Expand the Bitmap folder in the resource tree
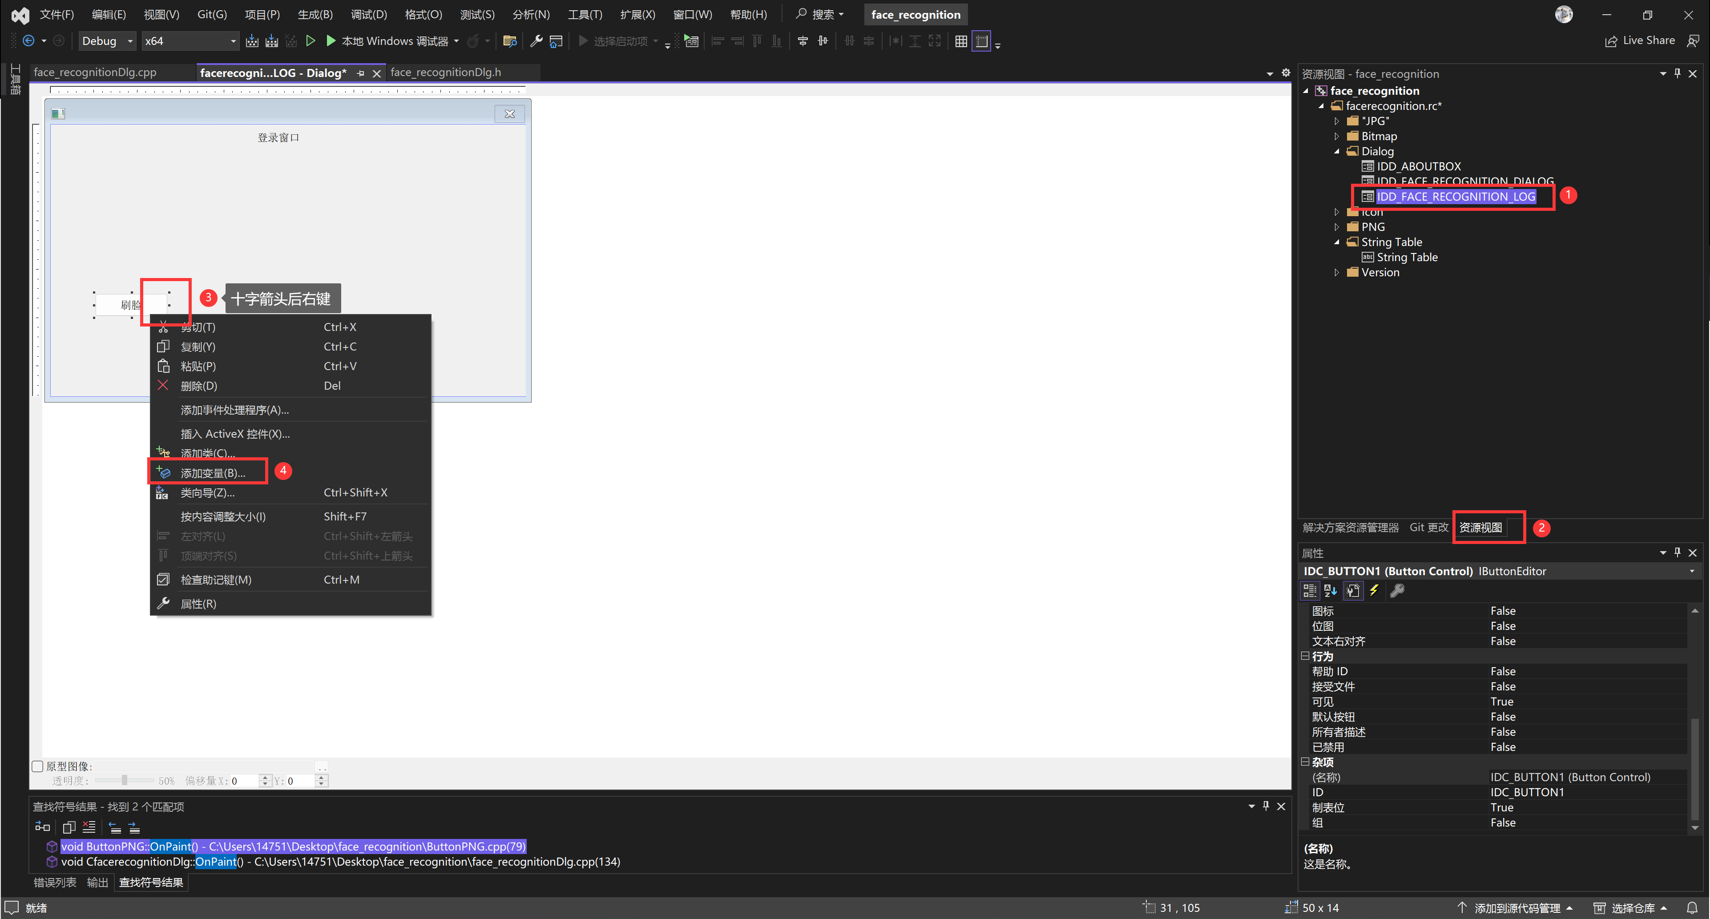 coord(1337,136)
